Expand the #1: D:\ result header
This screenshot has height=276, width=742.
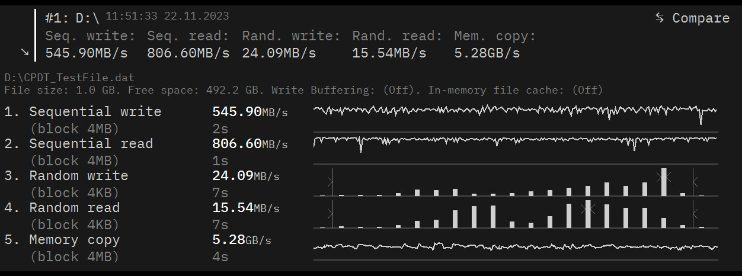coord(72,18)
